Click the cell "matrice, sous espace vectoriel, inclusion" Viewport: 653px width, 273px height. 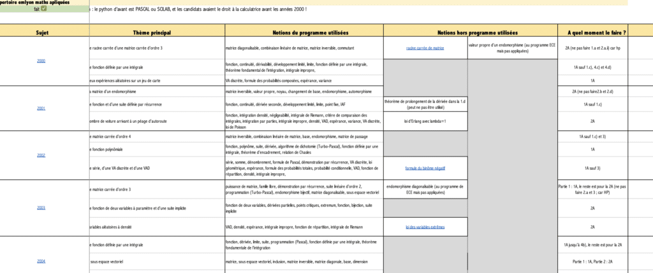(x=304, y=262)
